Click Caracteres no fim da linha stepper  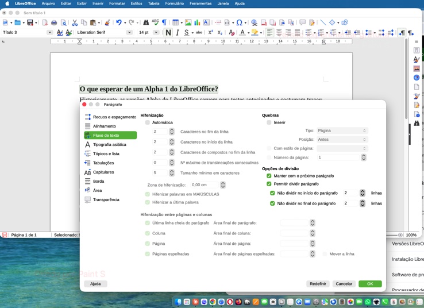point(172,132)
